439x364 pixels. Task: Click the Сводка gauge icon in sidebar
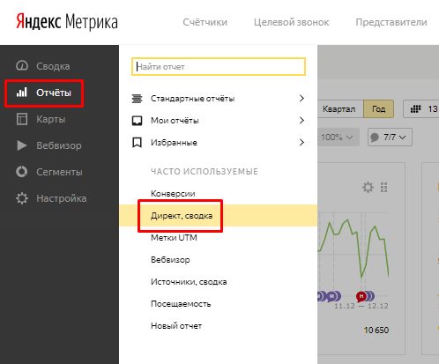point(22,66)
